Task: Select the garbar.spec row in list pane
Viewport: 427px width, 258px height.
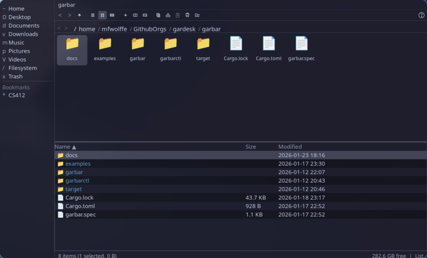Action: pos(241,214)
